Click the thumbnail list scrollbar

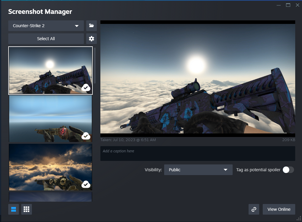pyautogui.click(x=95, y=66)
